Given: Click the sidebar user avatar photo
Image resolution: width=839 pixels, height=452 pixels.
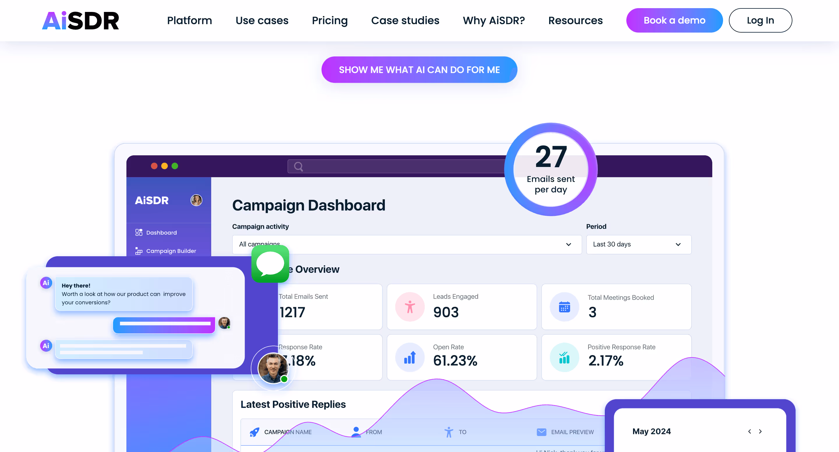Looking at the screenshot, I should pyautogui.click(x=196, y=200).
